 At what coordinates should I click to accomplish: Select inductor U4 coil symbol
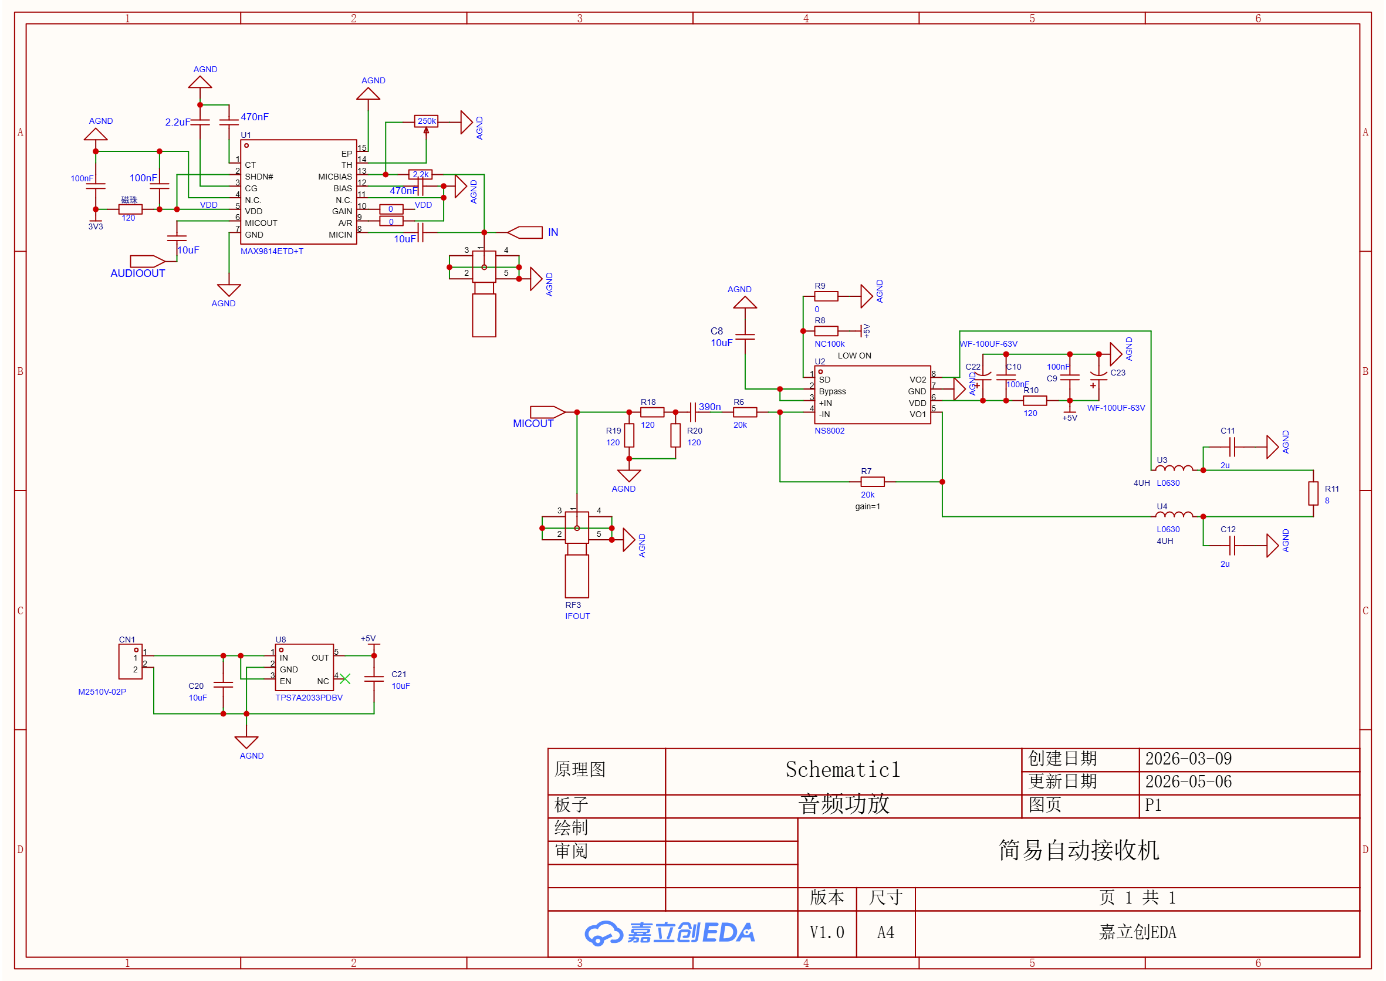pos(1174,515)
